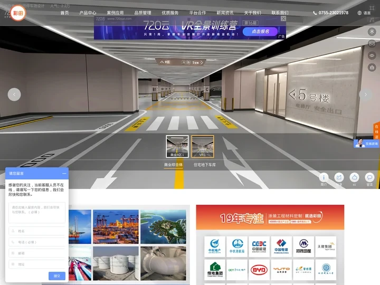The width and height of the screenshot is (380, 285).
Task: Click the 绿地集团 partner logo
Action: click(215, 270)
